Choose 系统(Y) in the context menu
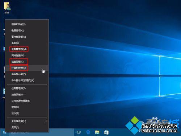This screenshot has width=181, height=136. coord(27,43)
